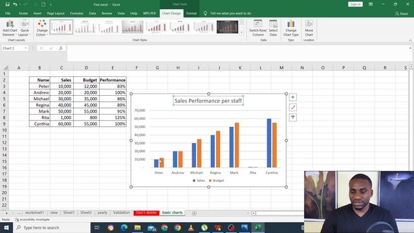Screen dimensions: 414x233
Task: Click Switch Row/Column icon
Action: [x=257, y=28]
